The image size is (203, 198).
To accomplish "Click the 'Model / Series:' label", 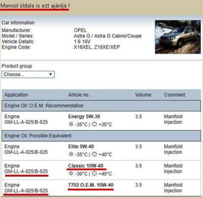I will (x=17, y=36).
